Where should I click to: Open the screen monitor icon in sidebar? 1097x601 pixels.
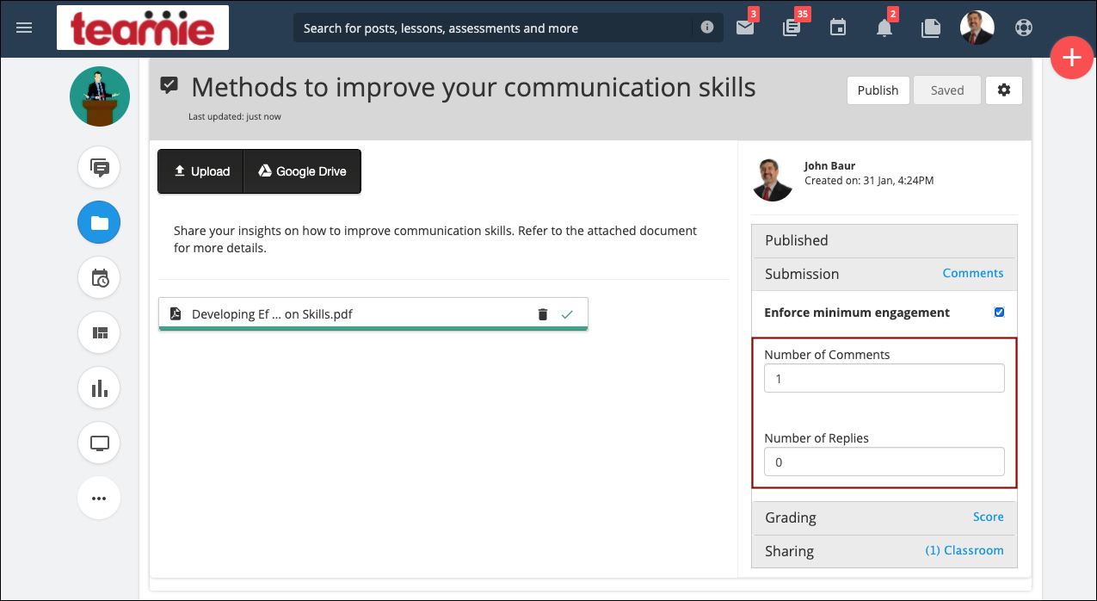(x=99, y=443)
